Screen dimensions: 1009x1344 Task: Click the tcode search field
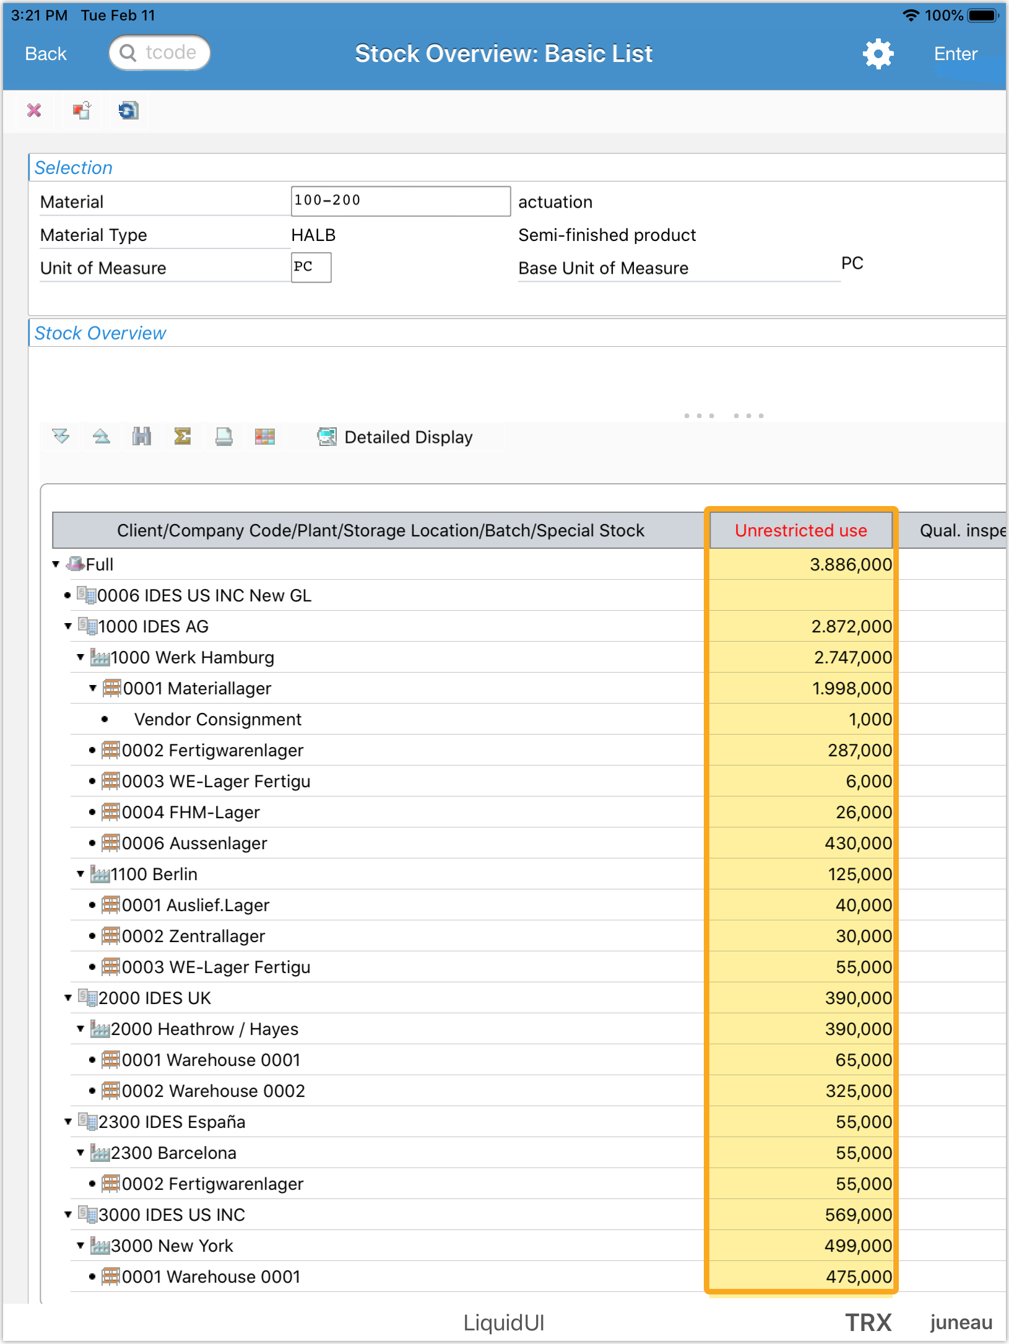pyautogui.click(x=160, y=53)
